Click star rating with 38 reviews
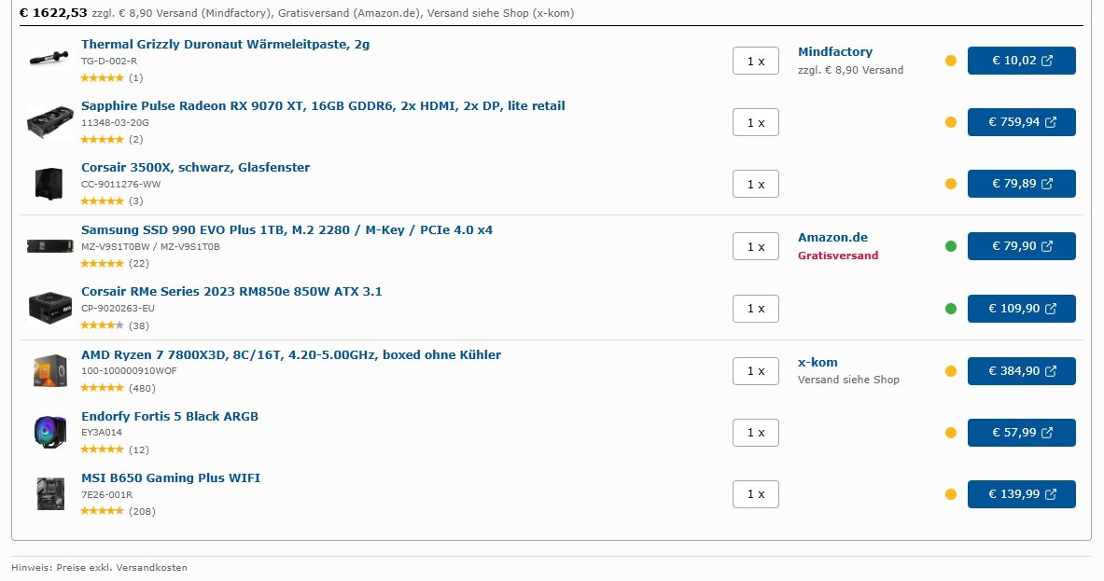The image size is (1104, 581). click(x=102, y=325)
